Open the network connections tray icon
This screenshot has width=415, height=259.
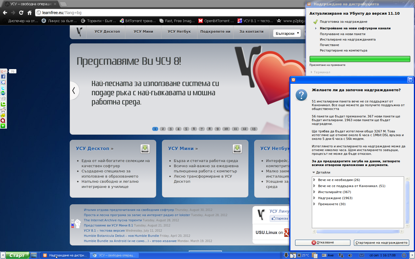point(341,255)
